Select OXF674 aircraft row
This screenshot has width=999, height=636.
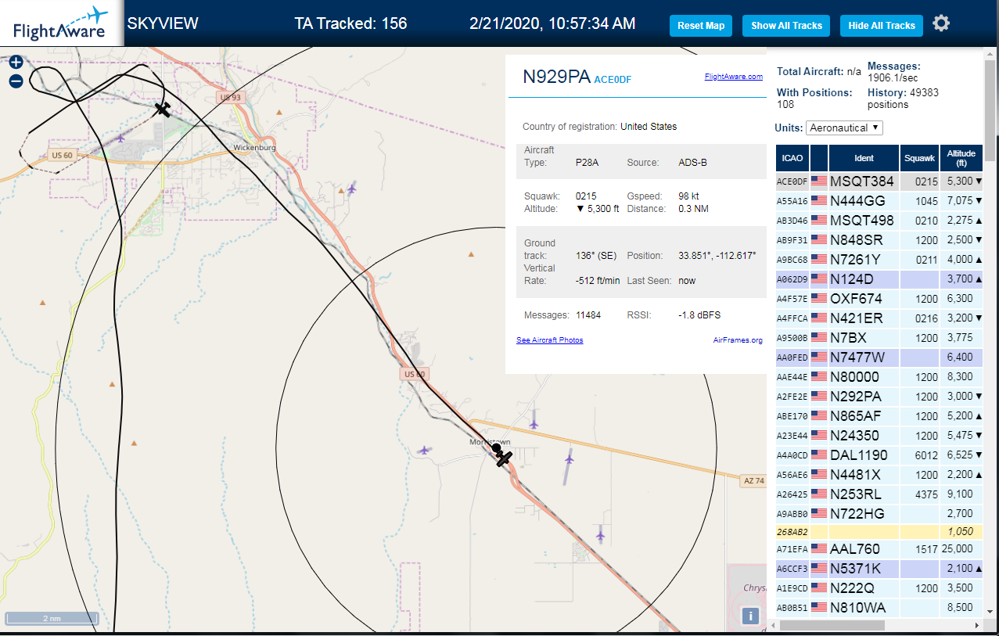[879, 298]
